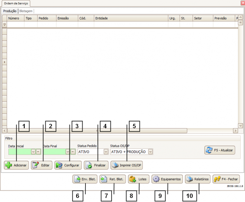This screenshot has width=245, height=202.
Task: Click the Ret. Blist. return icon
Action: click(x=104, y=179)
